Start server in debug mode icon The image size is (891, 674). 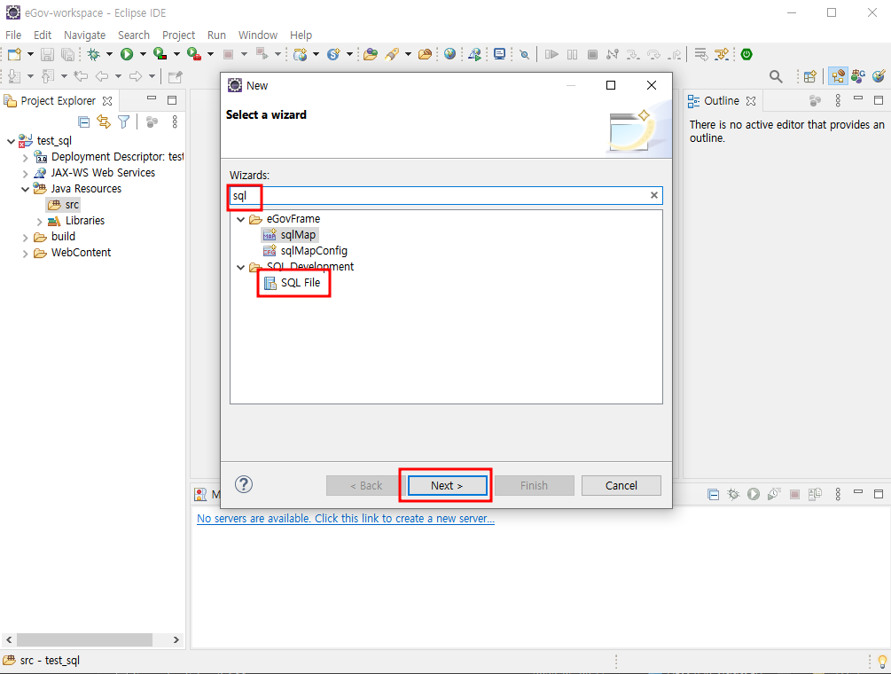(733, 494)
